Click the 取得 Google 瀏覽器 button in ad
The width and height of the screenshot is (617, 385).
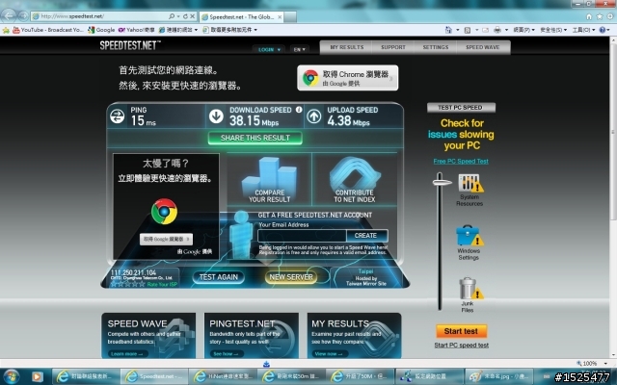[166, 239]
